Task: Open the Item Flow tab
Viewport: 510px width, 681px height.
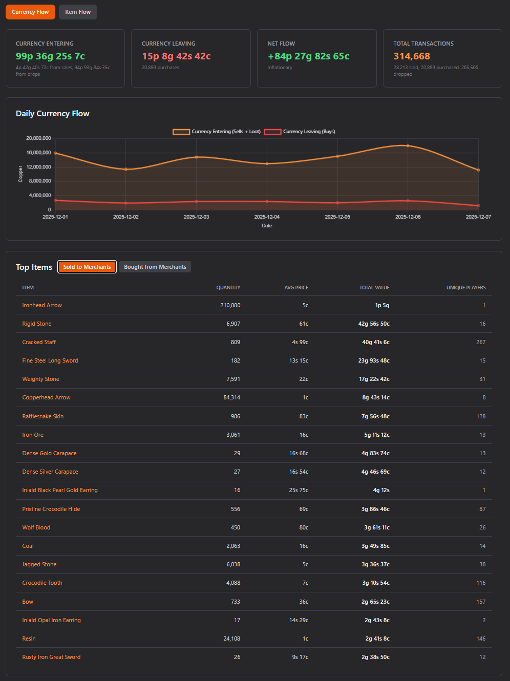Action: 78,12
